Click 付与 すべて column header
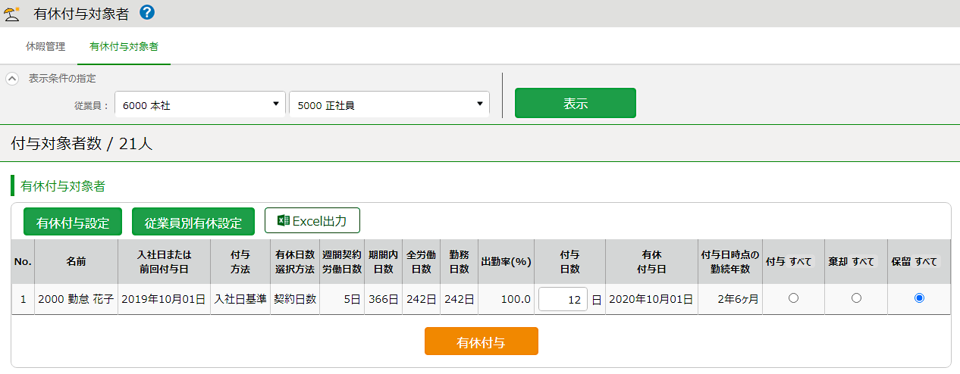Screen dimensions: 960x374 click(793, 262)
